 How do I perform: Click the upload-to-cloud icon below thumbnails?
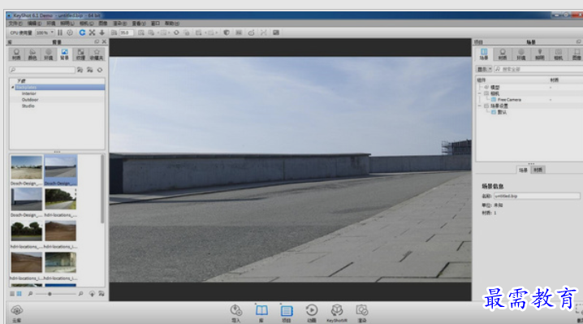92,293
